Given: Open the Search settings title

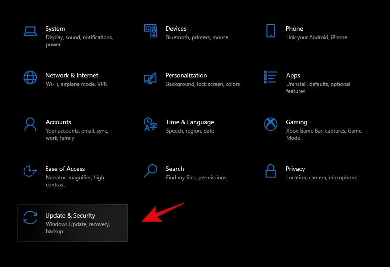Looking at the screenshot, I should pos(175,169).
